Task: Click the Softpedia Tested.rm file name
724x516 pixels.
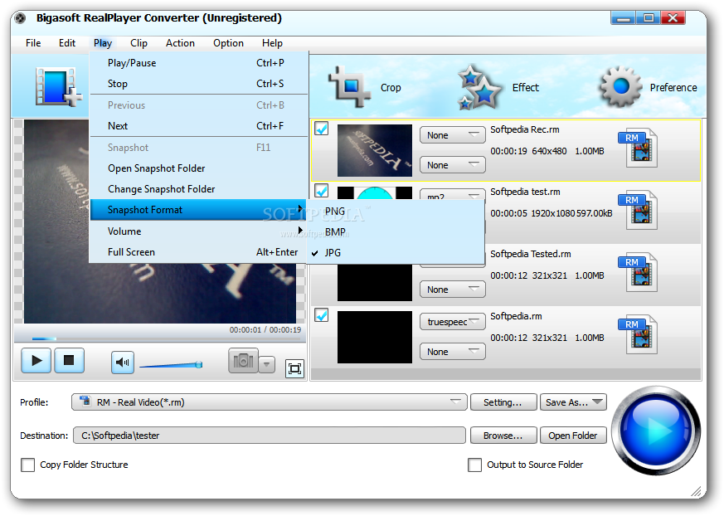Action: (530, 254)
